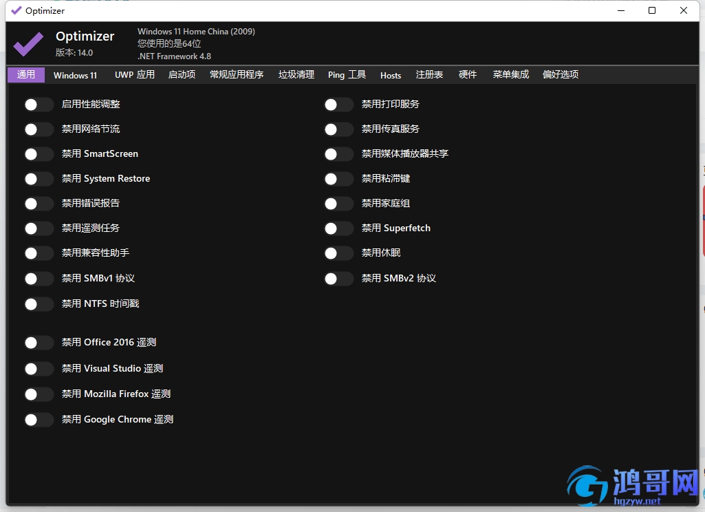Switch to 硬件 tab
This screenshot has width=705, height=512.
tap(468, 75)
